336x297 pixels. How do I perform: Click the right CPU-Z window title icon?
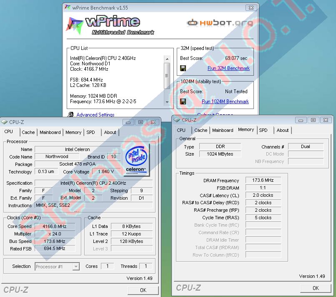pos(177,120)
